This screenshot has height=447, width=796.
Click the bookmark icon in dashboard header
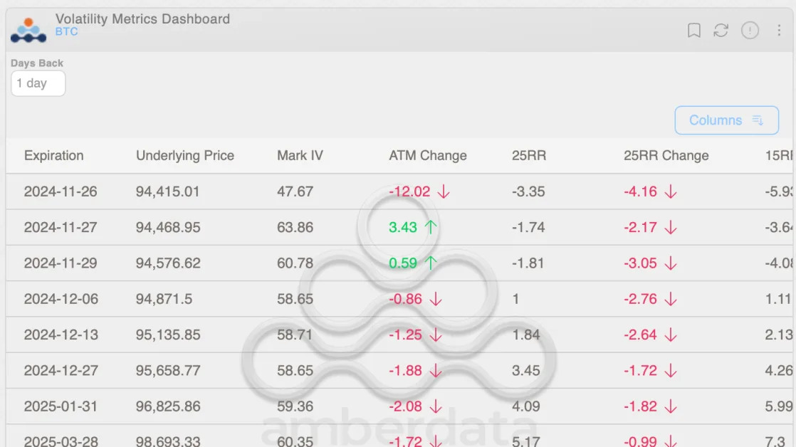point(693,31)
